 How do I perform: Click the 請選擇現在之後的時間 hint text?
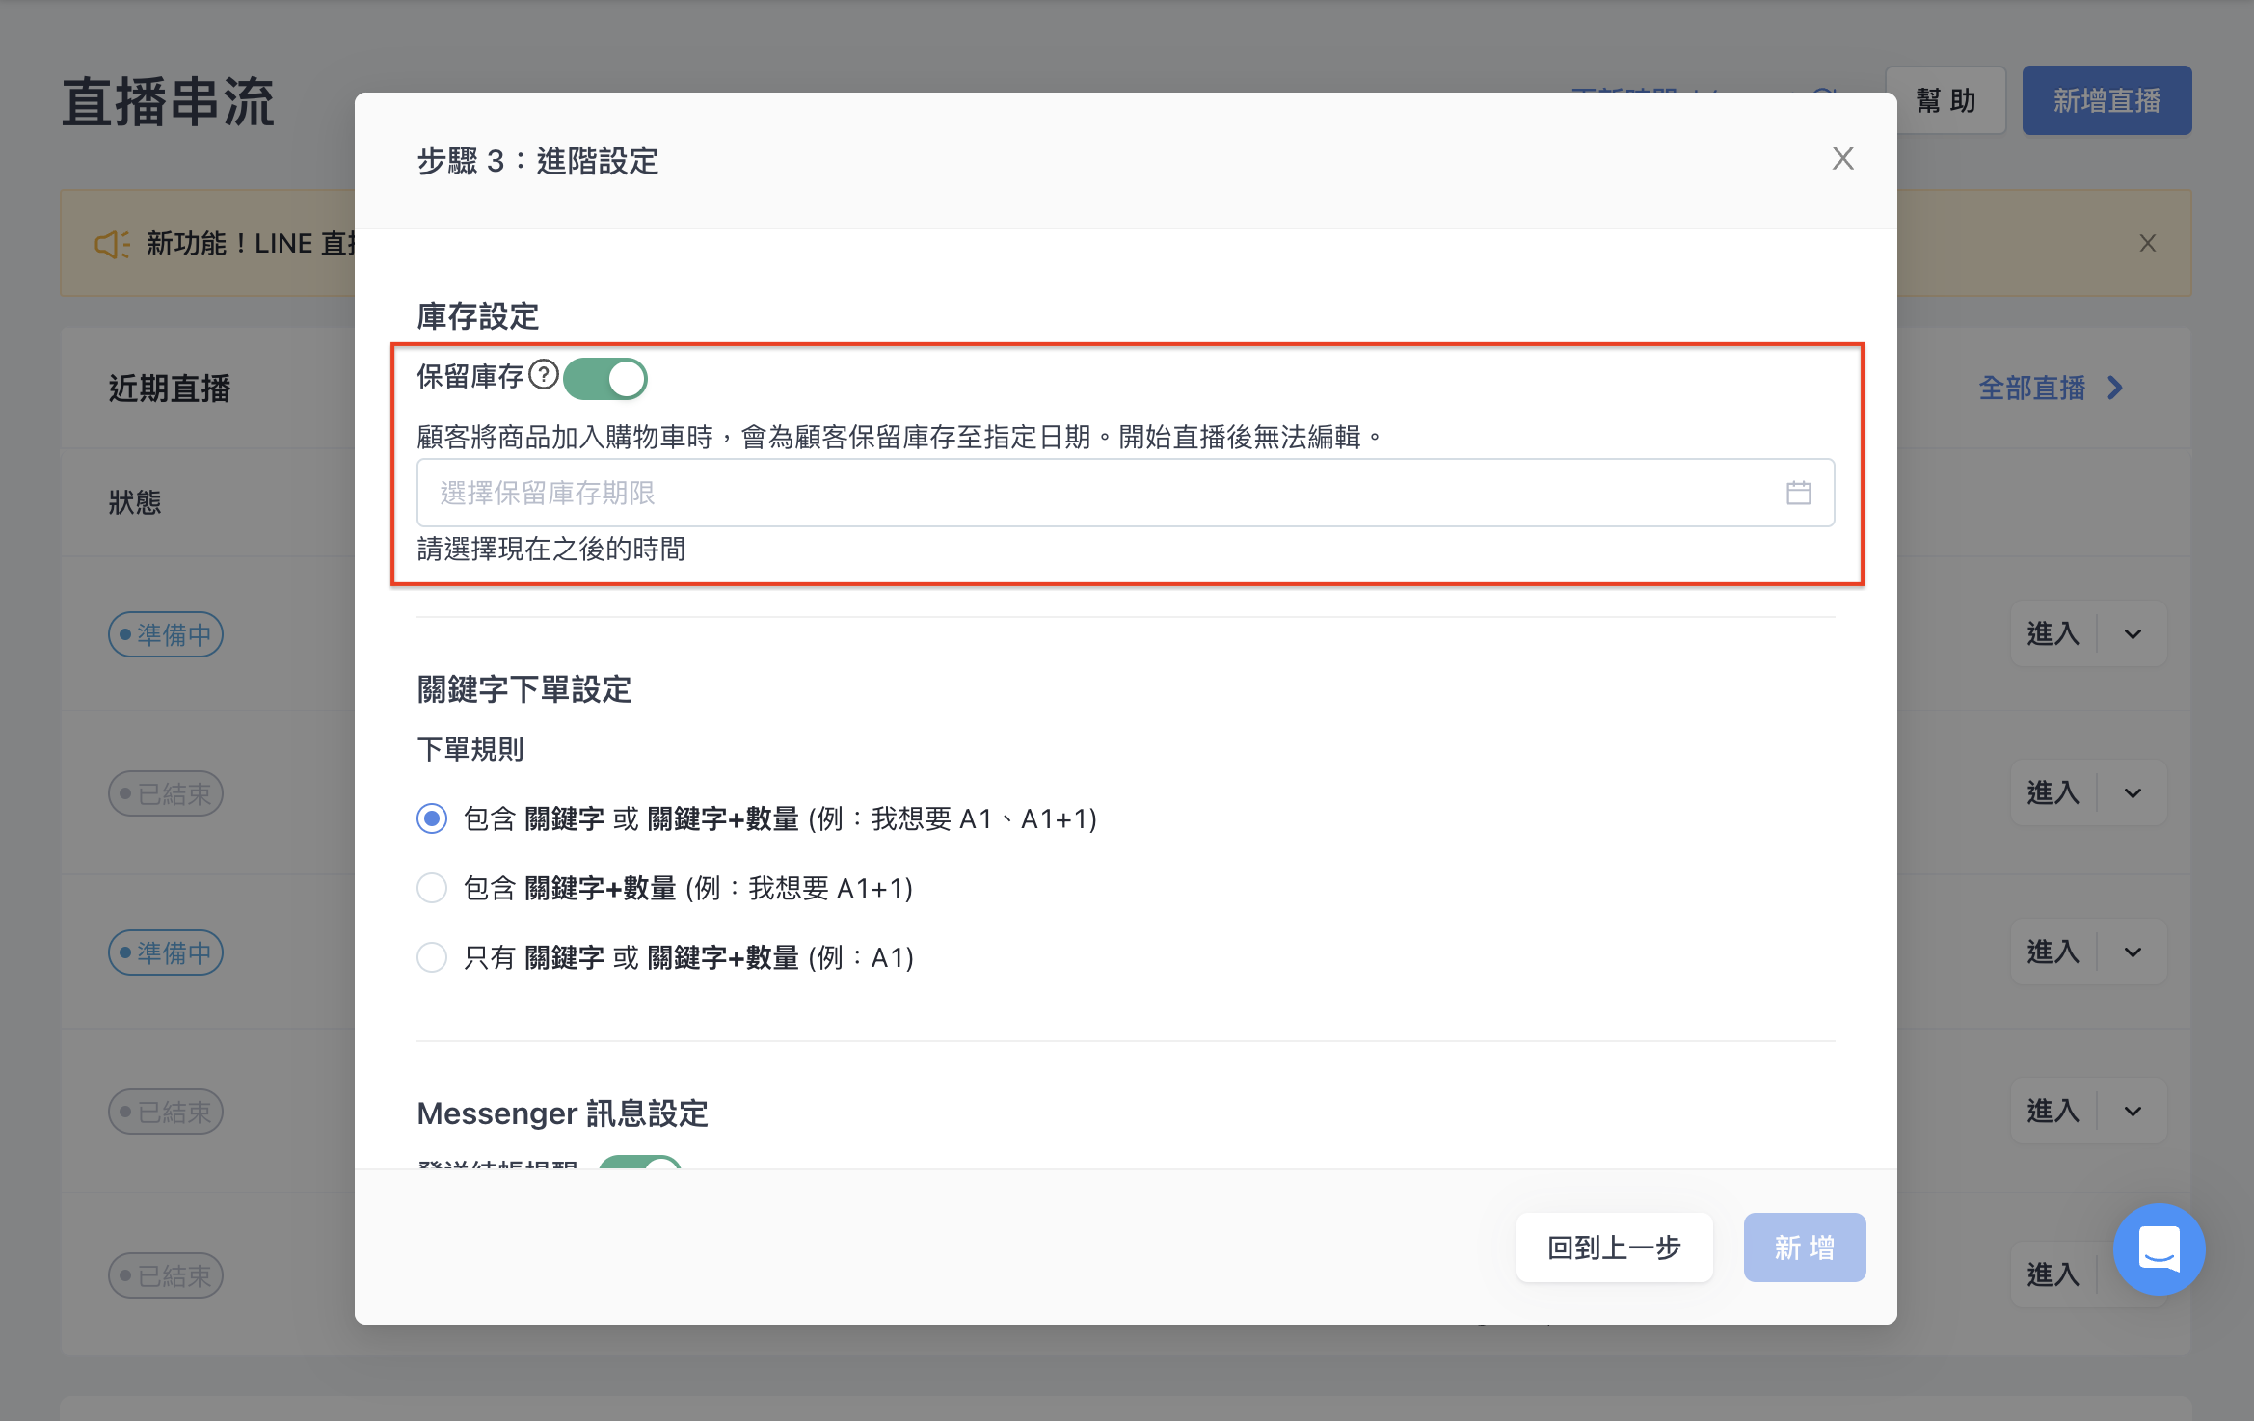(551, 549)
